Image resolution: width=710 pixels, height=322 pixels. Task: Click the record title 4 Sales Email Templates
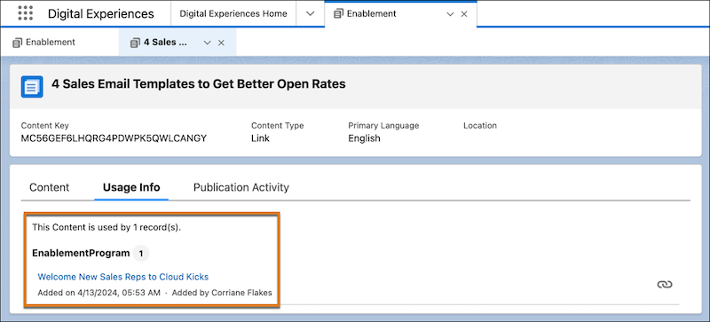pyautogui.click(x=198, y=84)
